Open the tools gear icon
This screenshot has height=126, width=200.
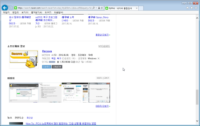coord(196,8)
